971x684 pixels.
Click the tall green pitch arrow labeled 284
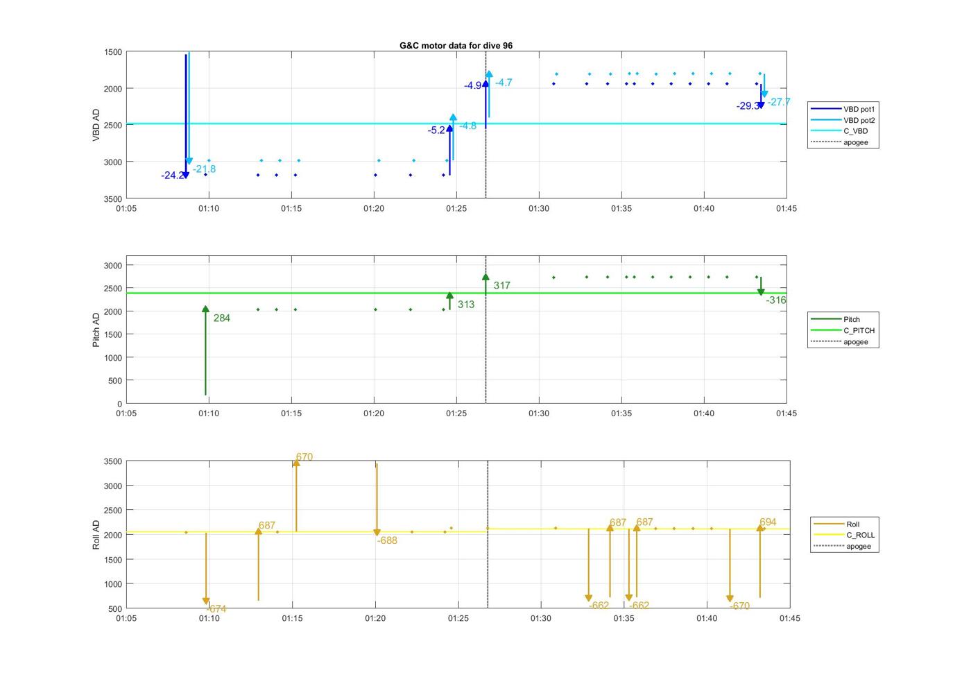(x=205, y=350)
